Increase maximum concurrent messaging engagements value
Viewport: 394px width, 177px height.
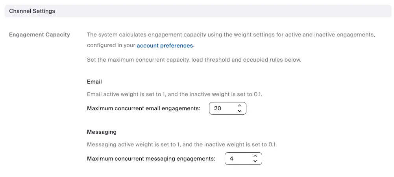tap(255, 156)
